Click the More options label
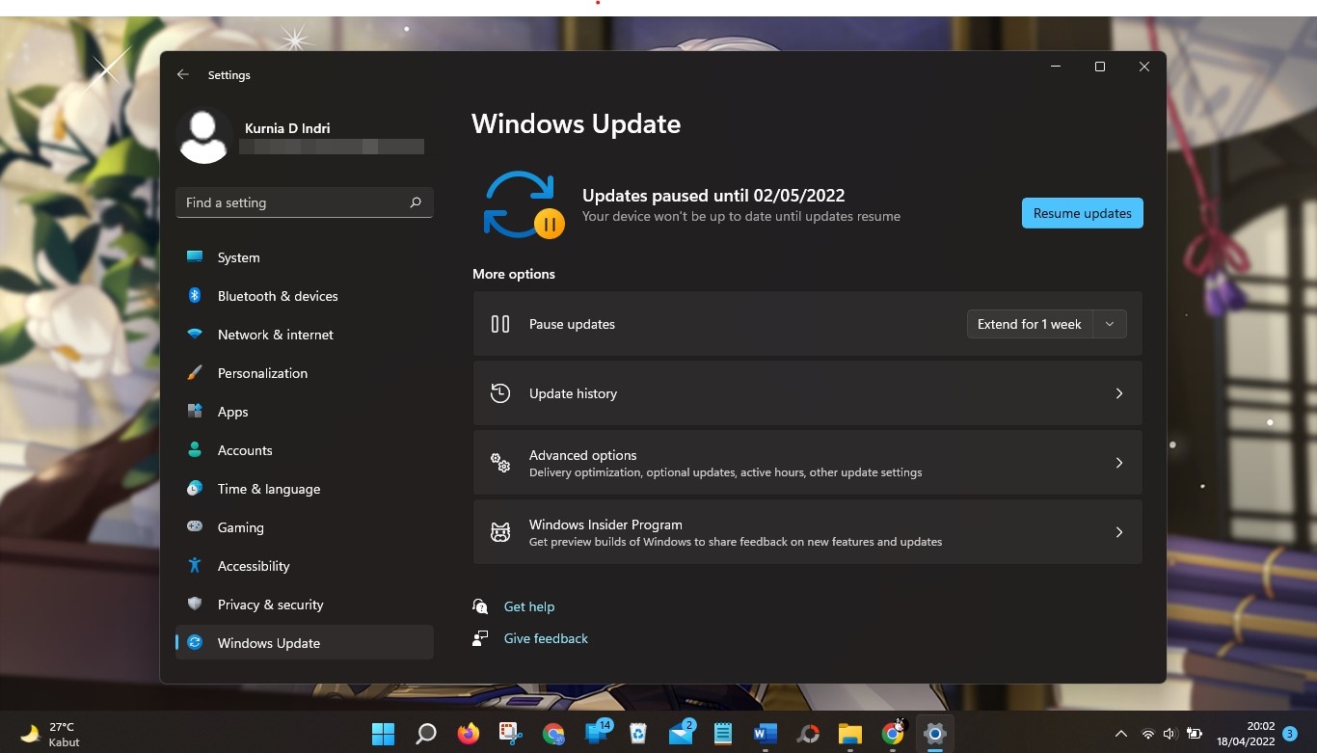Viewport: 1317px width, 753px height. point(514,274)
